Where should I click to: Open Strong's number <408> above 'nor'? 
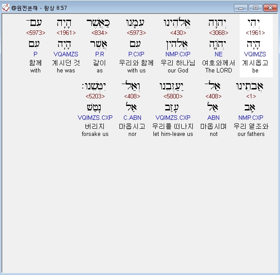132,97
